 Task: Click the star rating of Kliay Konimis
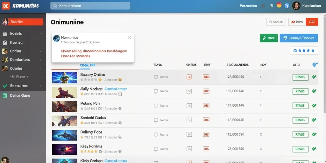point(89,151)
